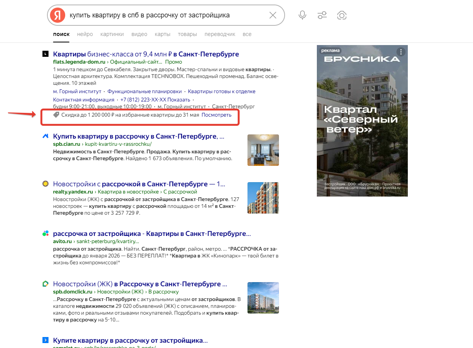Follow the Функциональные планировки sitelink
Screen dimensions: 473x348
click(144, 91)
